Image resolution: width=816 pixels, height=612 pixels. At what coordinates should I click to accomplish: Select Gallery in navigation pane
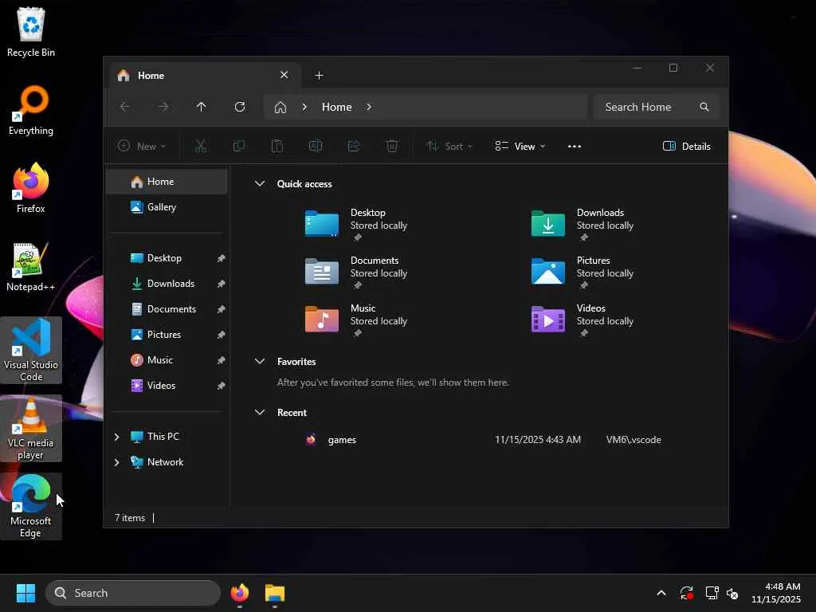click(167, 207)
